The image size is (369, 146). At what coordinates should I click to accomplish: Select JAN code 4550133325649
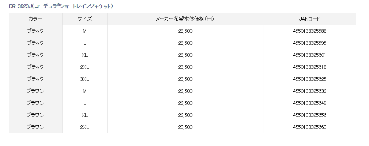point(309,103)
